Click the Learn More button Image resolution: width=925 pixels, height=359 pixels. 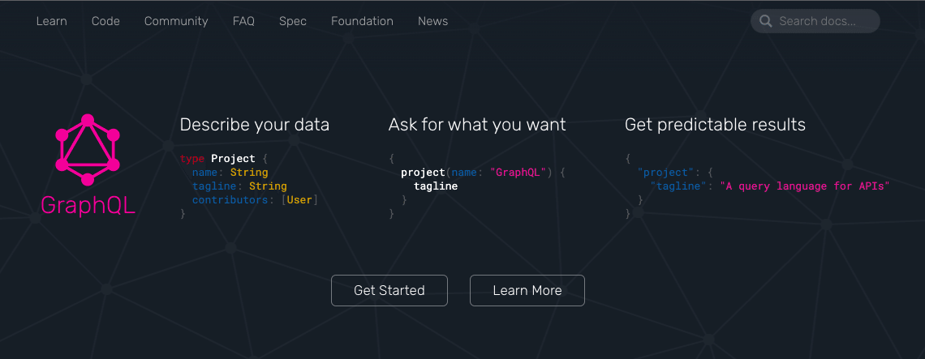(527, 290)
